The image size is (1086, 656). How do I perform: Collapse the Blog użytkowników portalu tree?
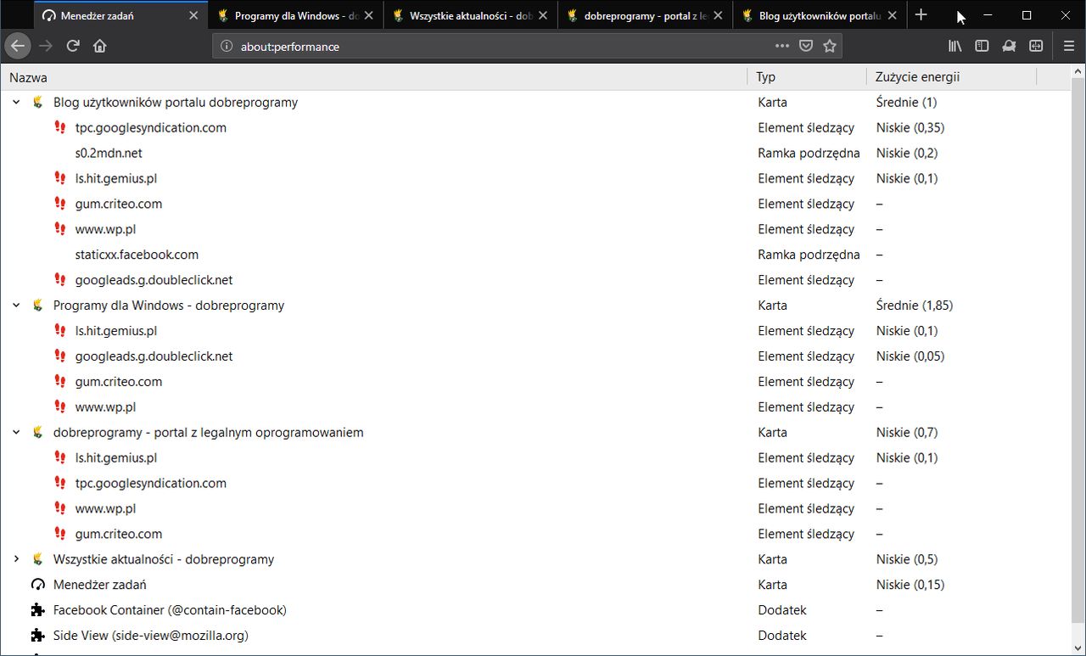16,103
